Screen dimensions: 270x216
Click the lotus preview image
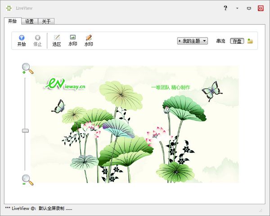[135, 124]
